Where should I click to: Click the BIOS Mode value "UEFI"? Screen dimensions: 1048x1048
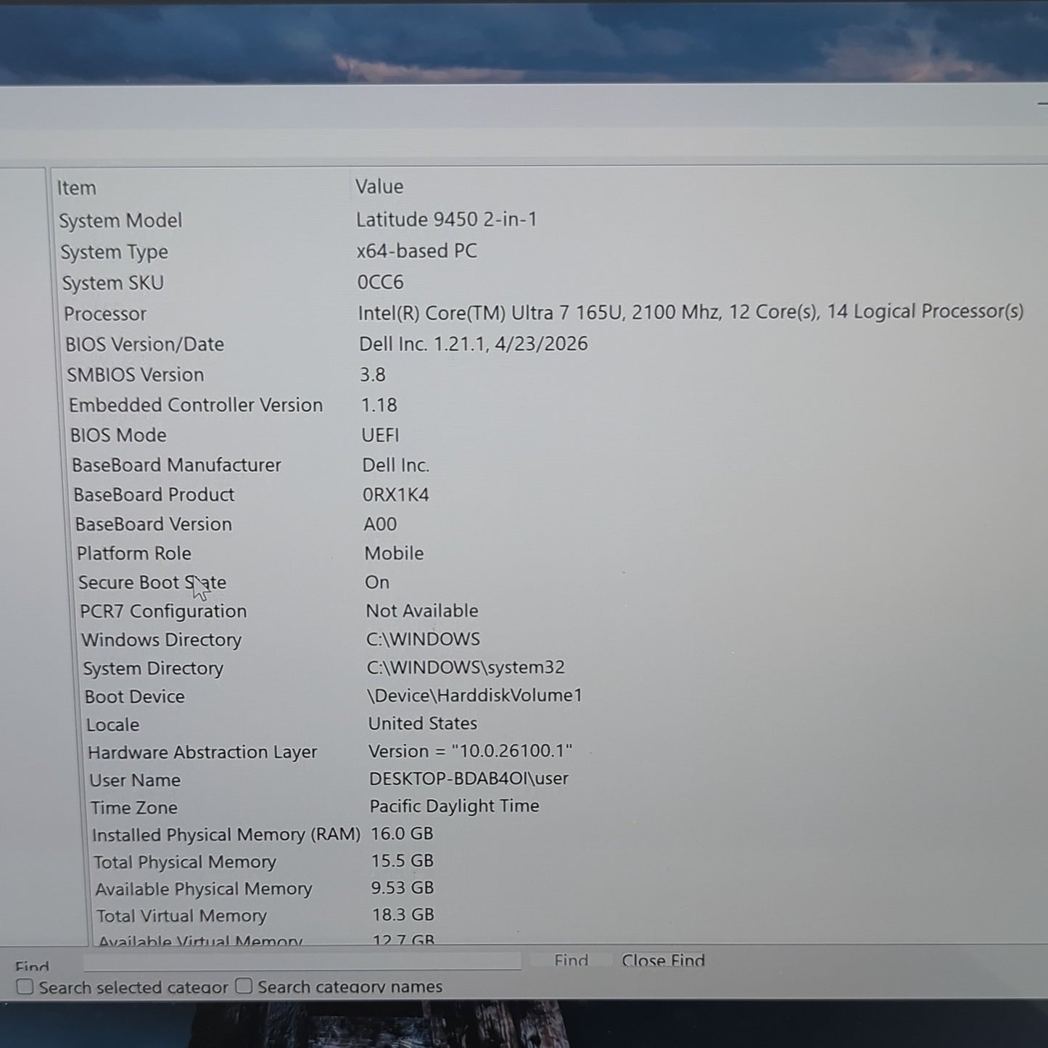click(381, 435)
